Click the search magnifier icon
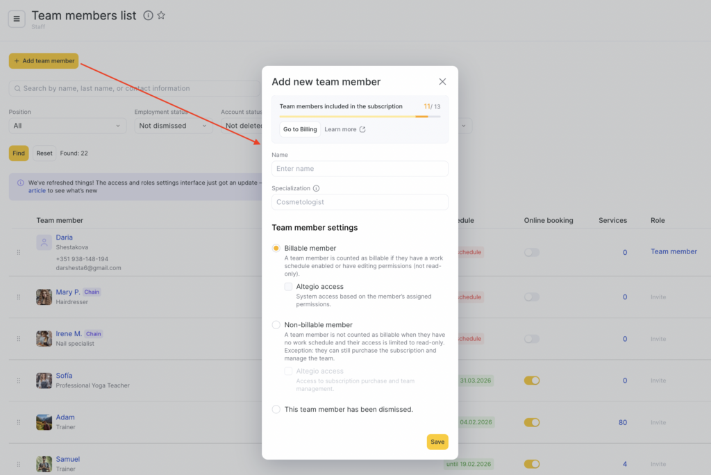The image size is (711, 475). (16, 89)
